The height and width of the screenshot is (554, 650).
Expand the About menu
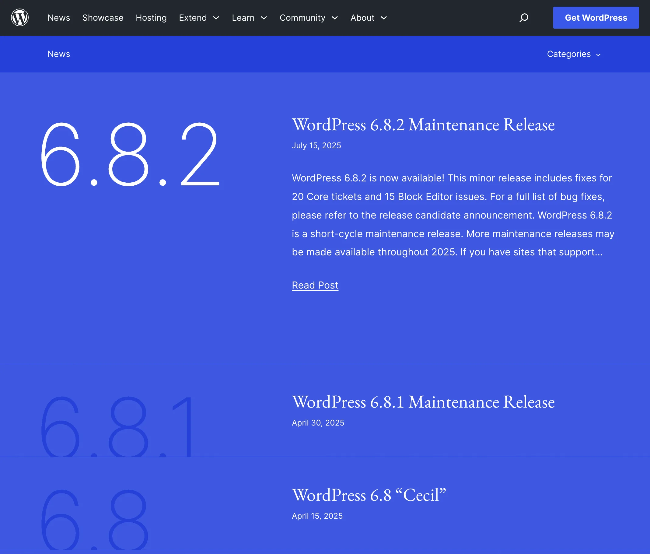pyautogui.click(x=362, y=18)
